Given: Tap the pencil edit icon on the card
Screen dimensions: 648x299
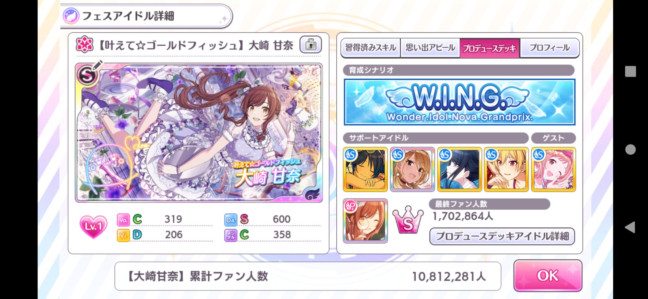Looking at the screenshot, I should click(x=97, y=65).
